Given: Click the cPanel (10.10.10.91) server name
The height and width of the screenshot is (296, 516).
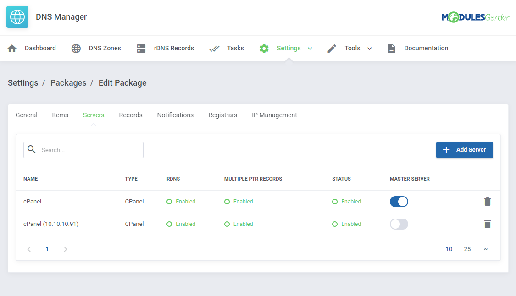Looking at the screenshot, I should point(50,224).
